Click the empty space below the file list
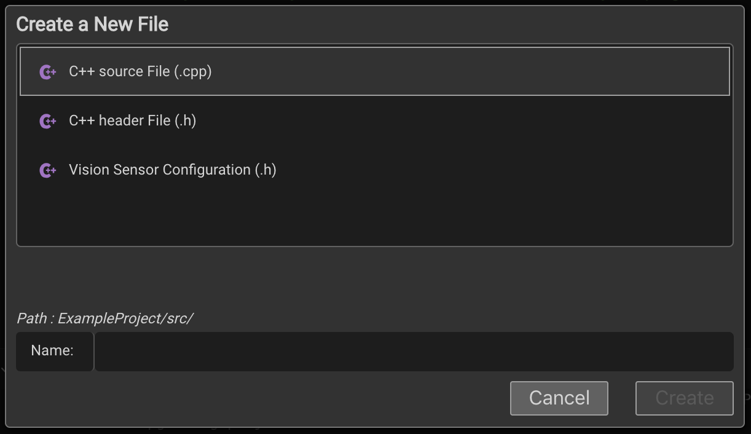This screenshot has height=434, width=751. [375, 215]
